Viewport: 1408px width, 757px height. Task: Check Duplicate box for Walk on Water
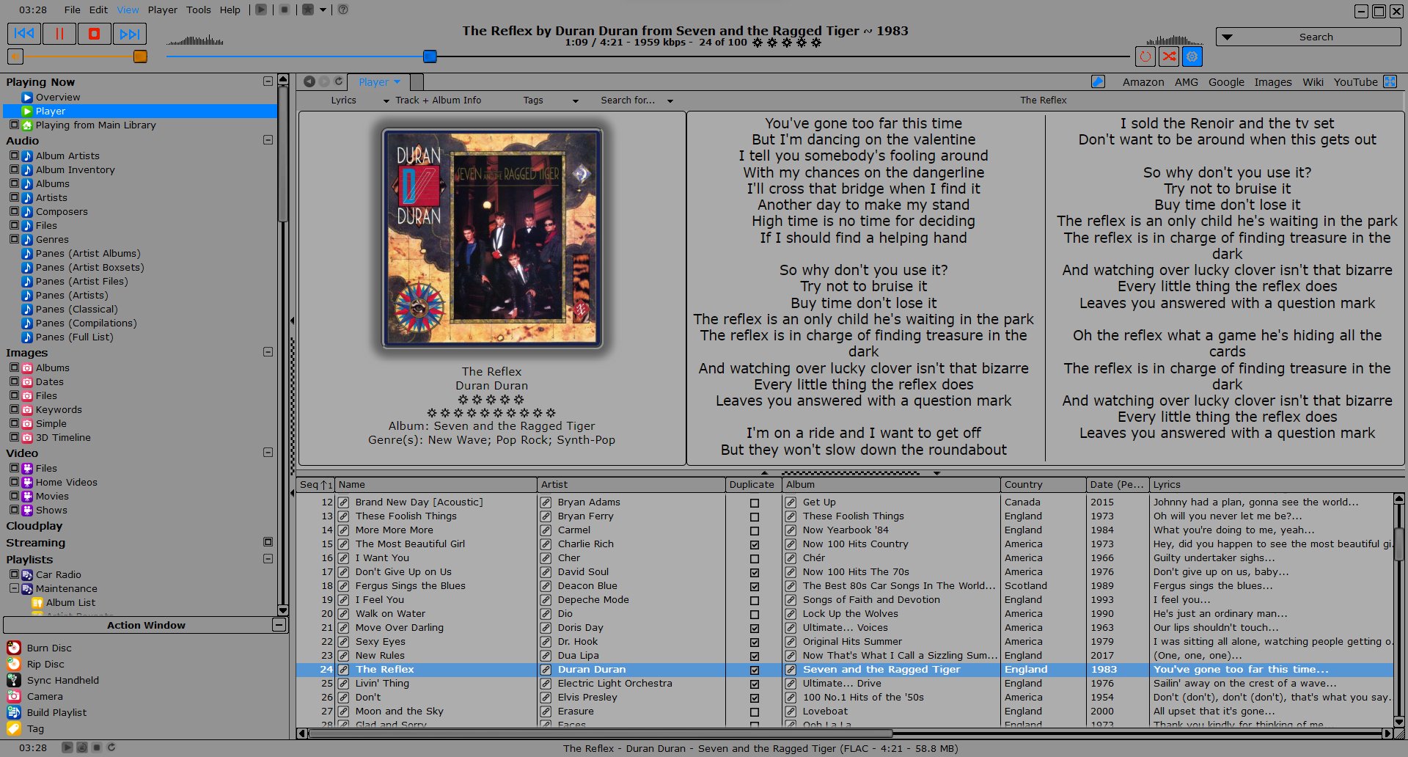click(755, 615)
